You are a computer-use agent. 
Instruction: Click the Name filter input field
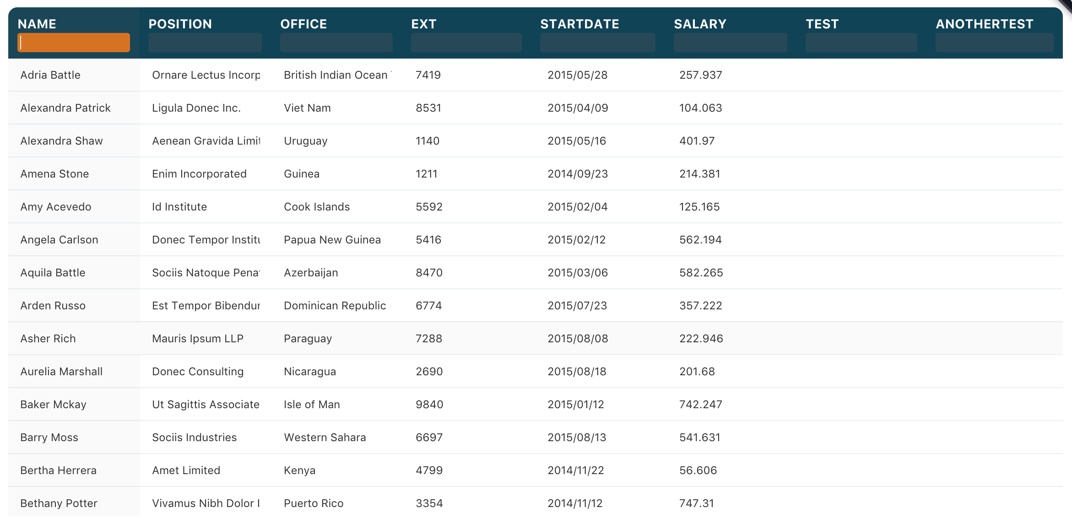pyautogui.click(x=74, y=43)
